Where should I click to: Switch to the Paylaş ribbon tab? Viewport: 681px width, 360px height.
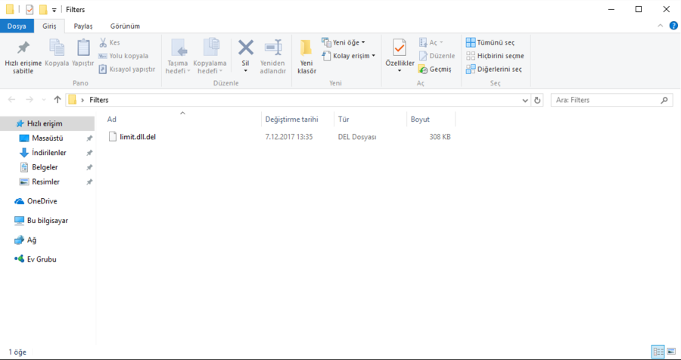point(83,26)
